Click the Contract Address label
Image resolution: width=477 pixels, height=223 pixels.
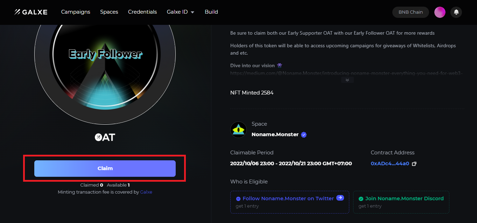(393, 153)
